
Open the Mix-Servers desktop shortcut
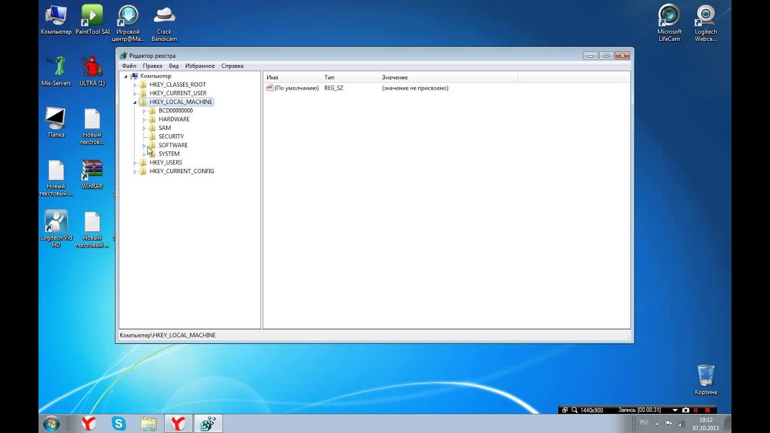56,71
